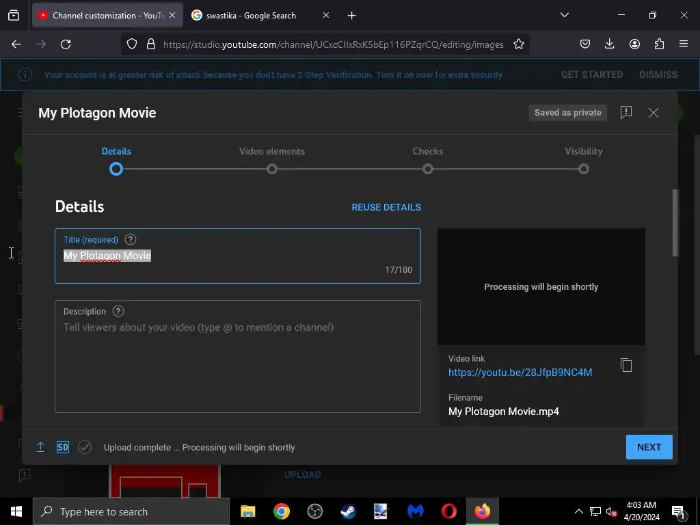Viewport: 700px width, 525px height.
Task: Open Windows Start menu
Action: [x=16, y=511]
